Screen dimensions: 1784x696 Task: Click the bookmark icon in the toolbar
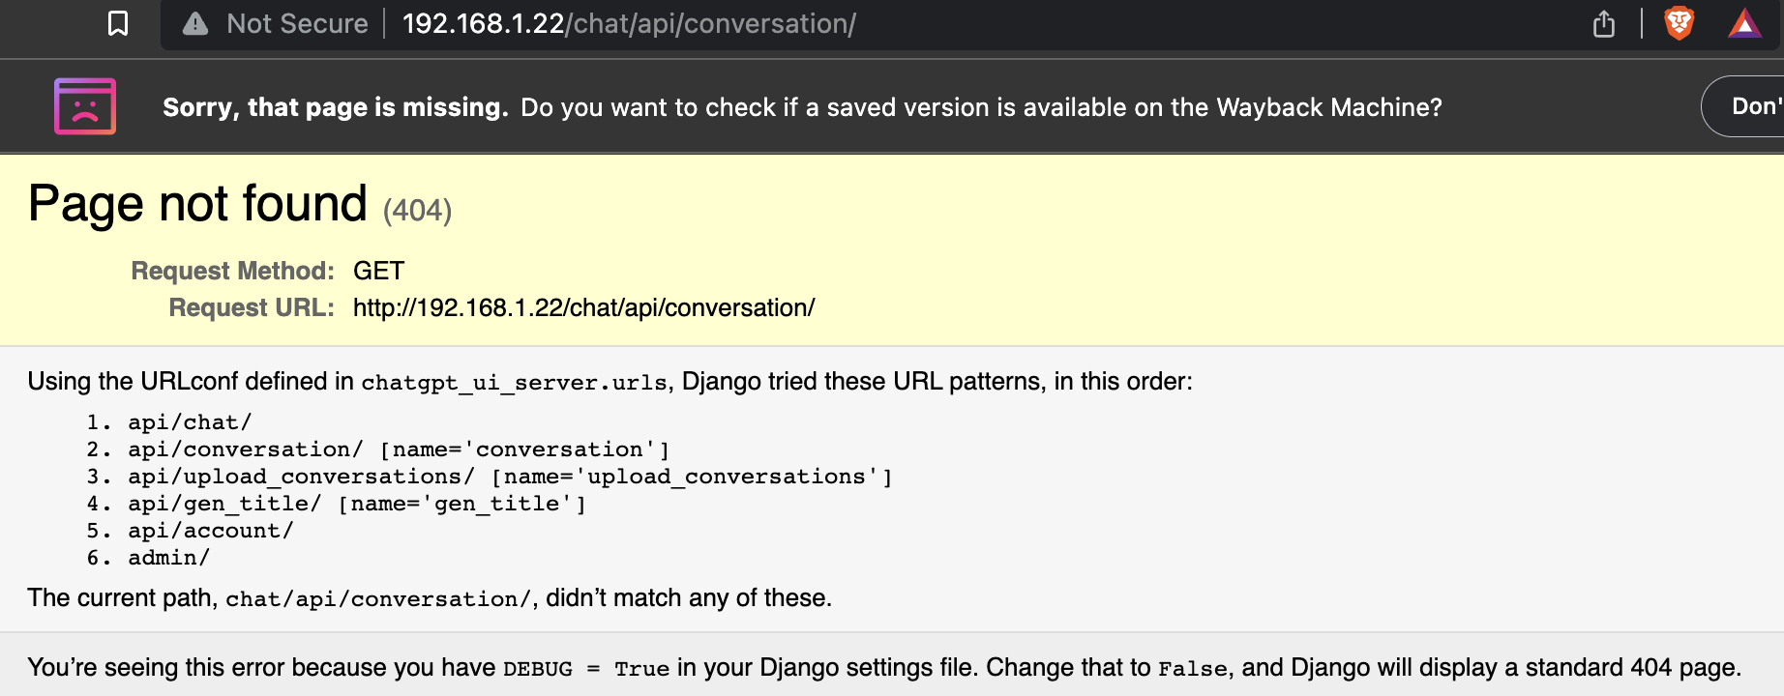point(116,24)
